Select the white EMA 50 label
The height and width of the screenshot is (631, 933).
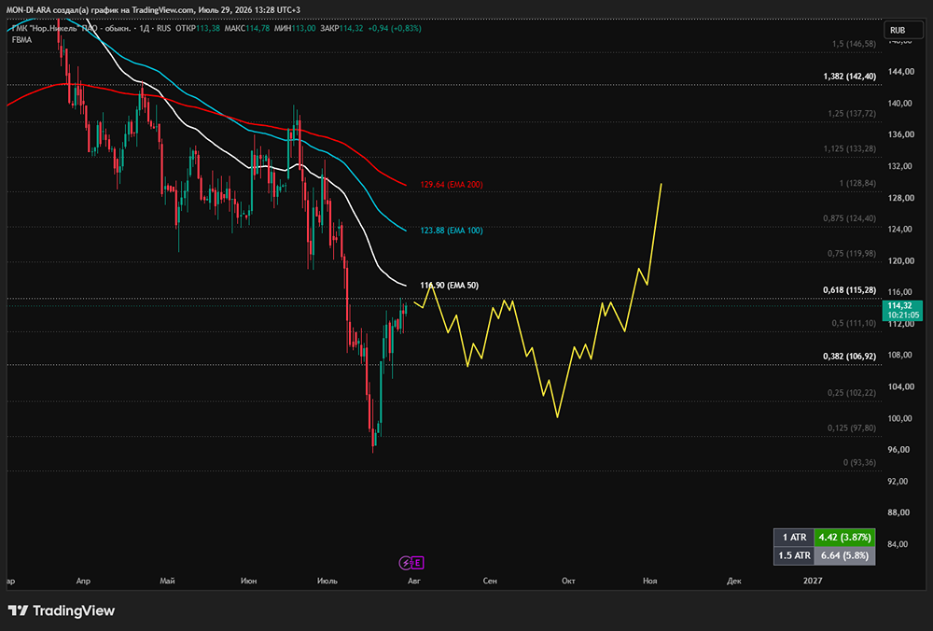450,285
